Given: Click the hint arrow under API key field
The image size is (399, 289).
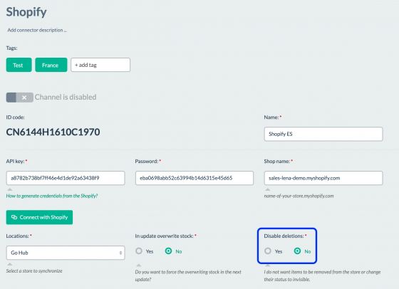Looking at the screenshot, I should click(x=10, y=189).
